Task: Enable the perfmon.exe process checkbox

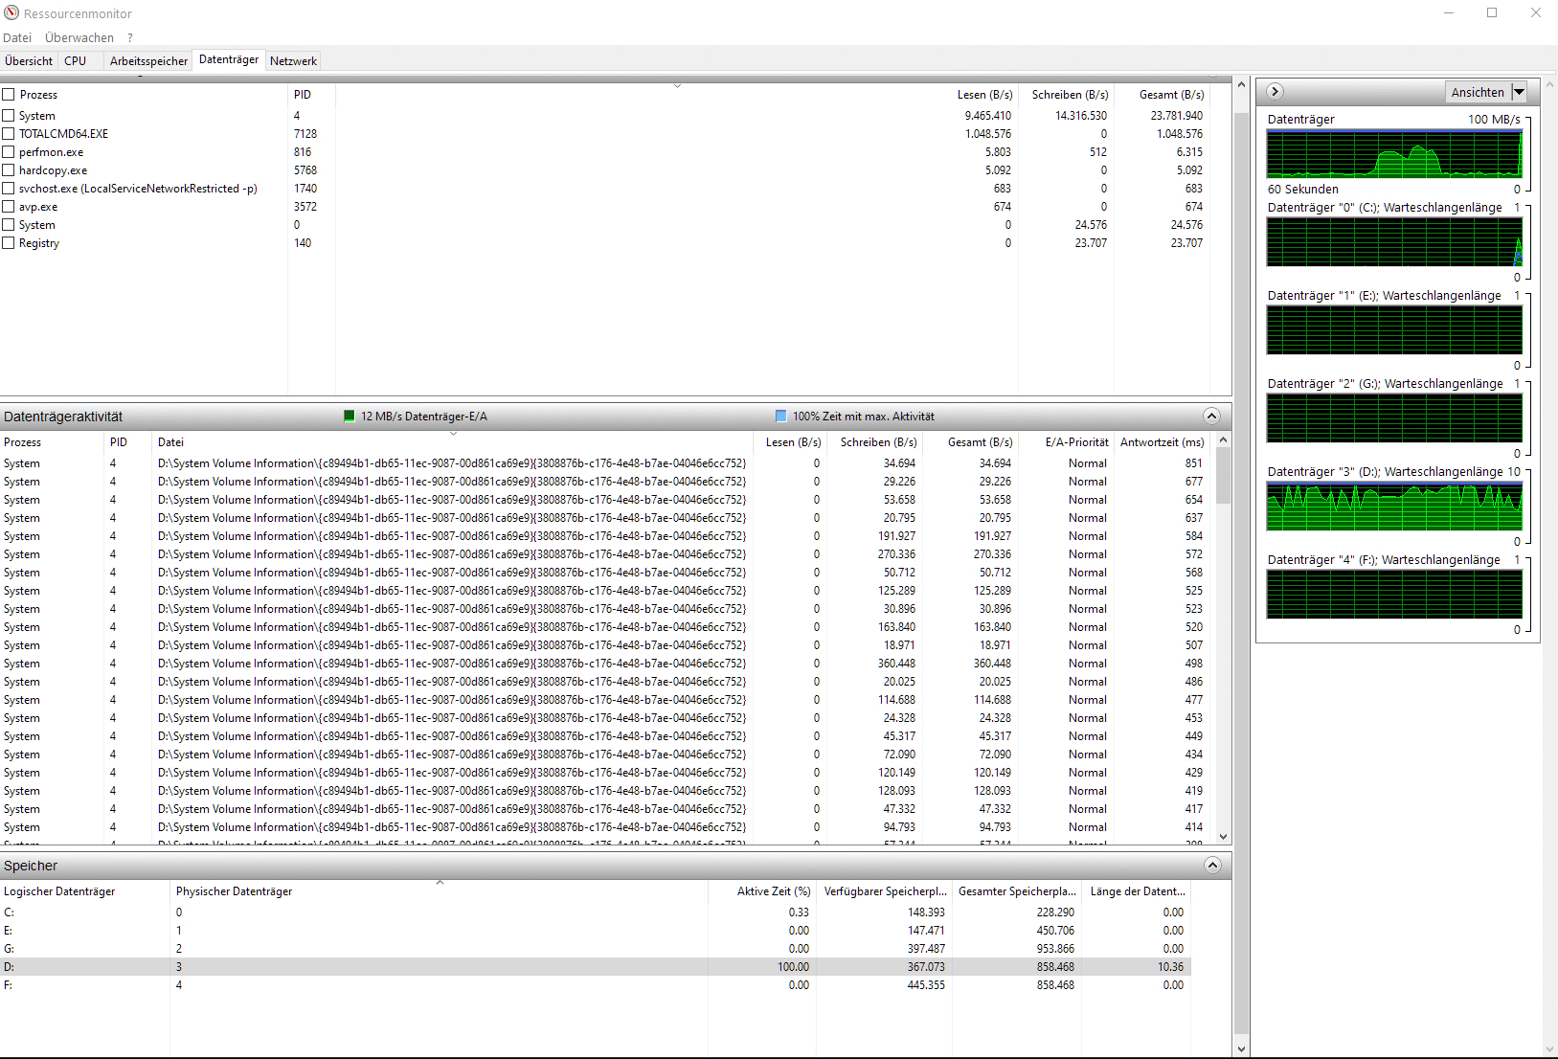Action: (9, 152)
